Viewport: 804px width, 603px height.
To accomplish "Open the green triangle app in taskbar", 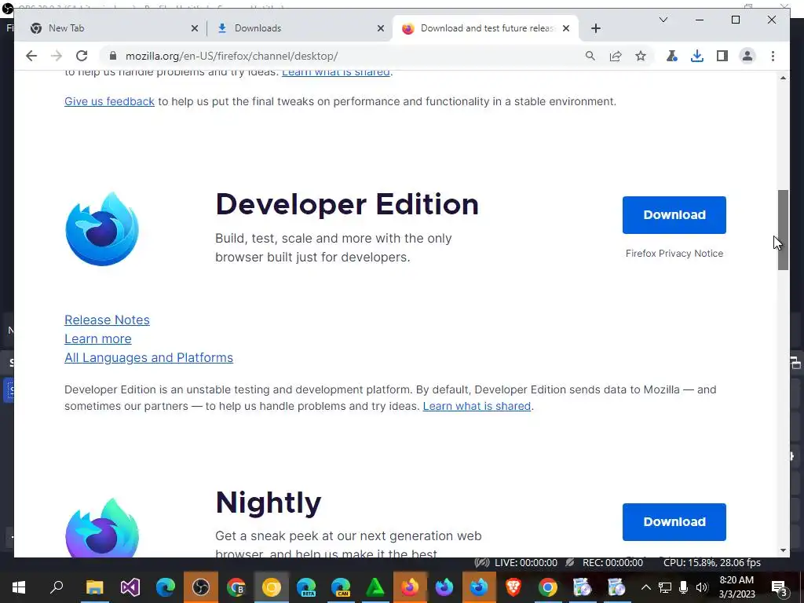I will [x=375, y=587].
